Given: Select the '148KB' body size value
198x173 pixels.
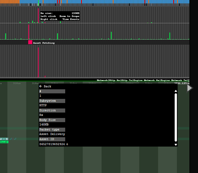Looking at the screenshot, I should [44, 125].
